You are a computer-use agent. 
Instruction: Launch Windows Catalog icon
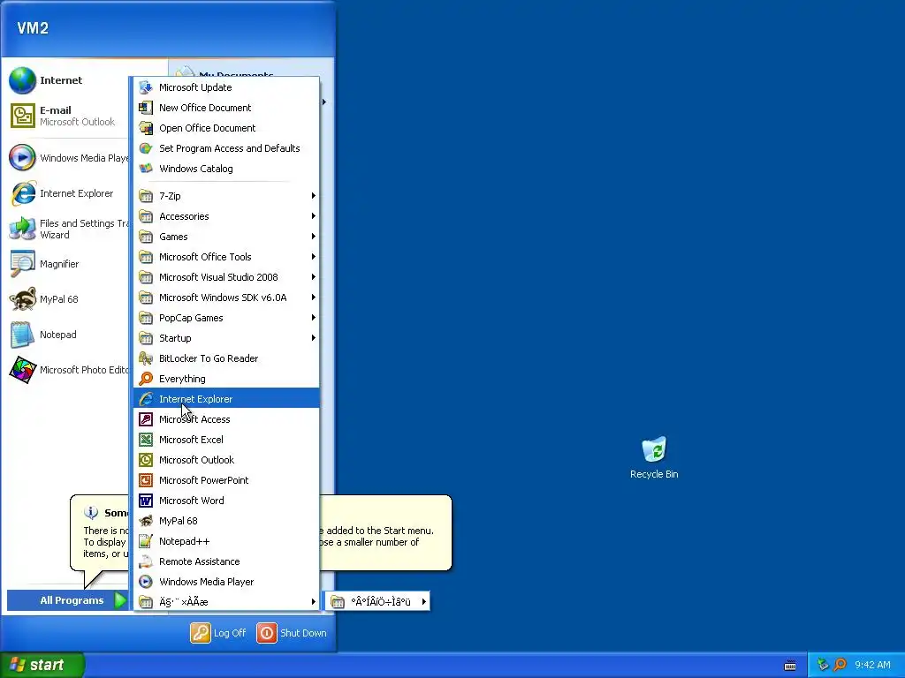coord(146,169)
